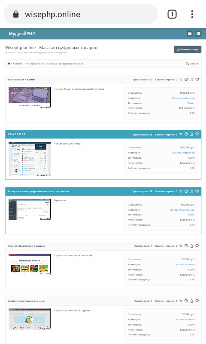Switch to grid view layout icon
The height and width of the screenshot is (344, 206).
click(198, 34)
